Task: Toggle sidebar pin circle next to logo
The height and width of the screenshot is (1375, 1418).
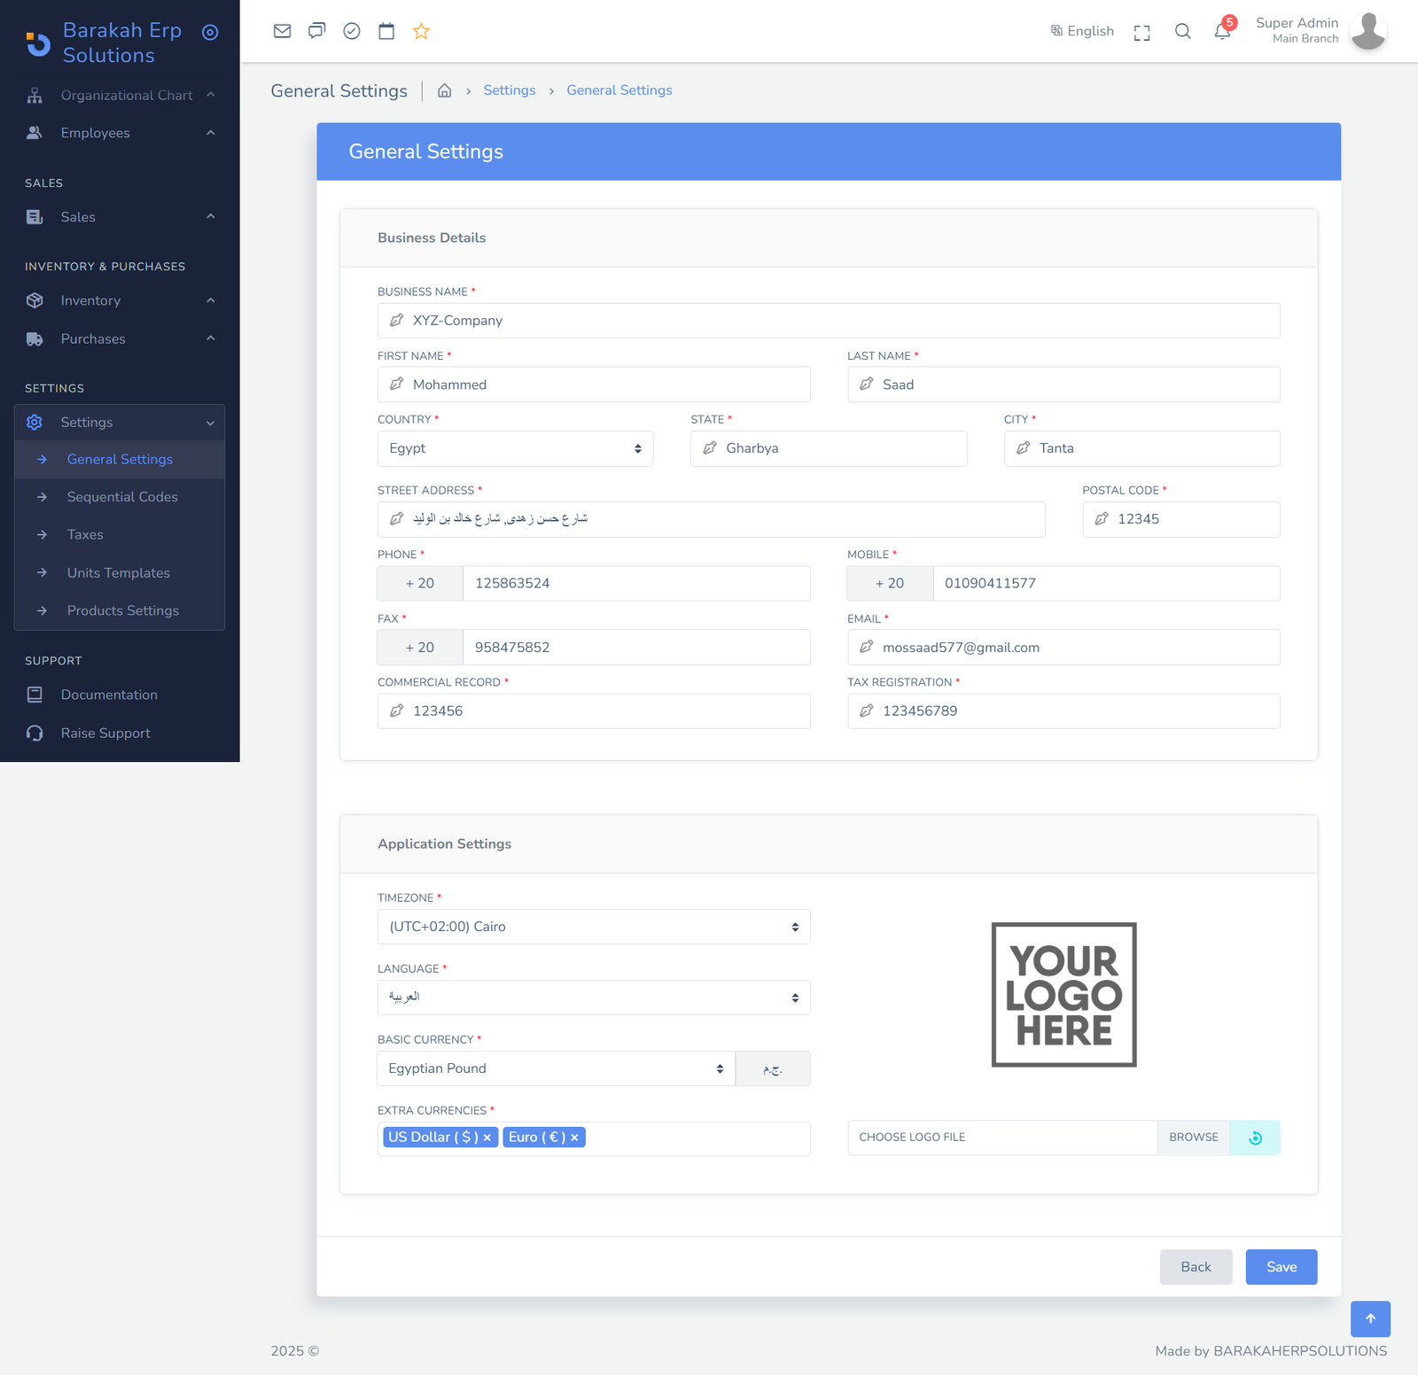Action: [x=210, y=33]
